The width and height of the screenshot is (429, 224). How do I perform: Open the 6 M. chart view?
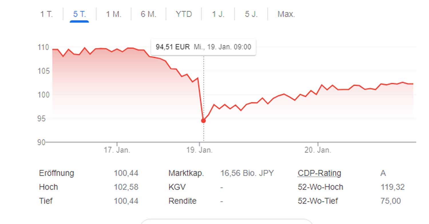point(148,14)
